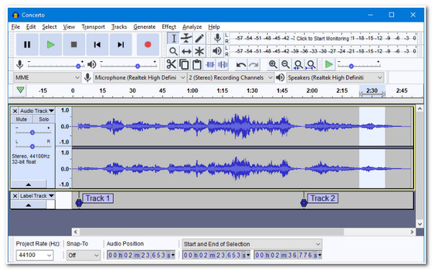Select the Multi-Tool asterisk icon
Screen dimensions: 432x270
[x=199, y=51]
